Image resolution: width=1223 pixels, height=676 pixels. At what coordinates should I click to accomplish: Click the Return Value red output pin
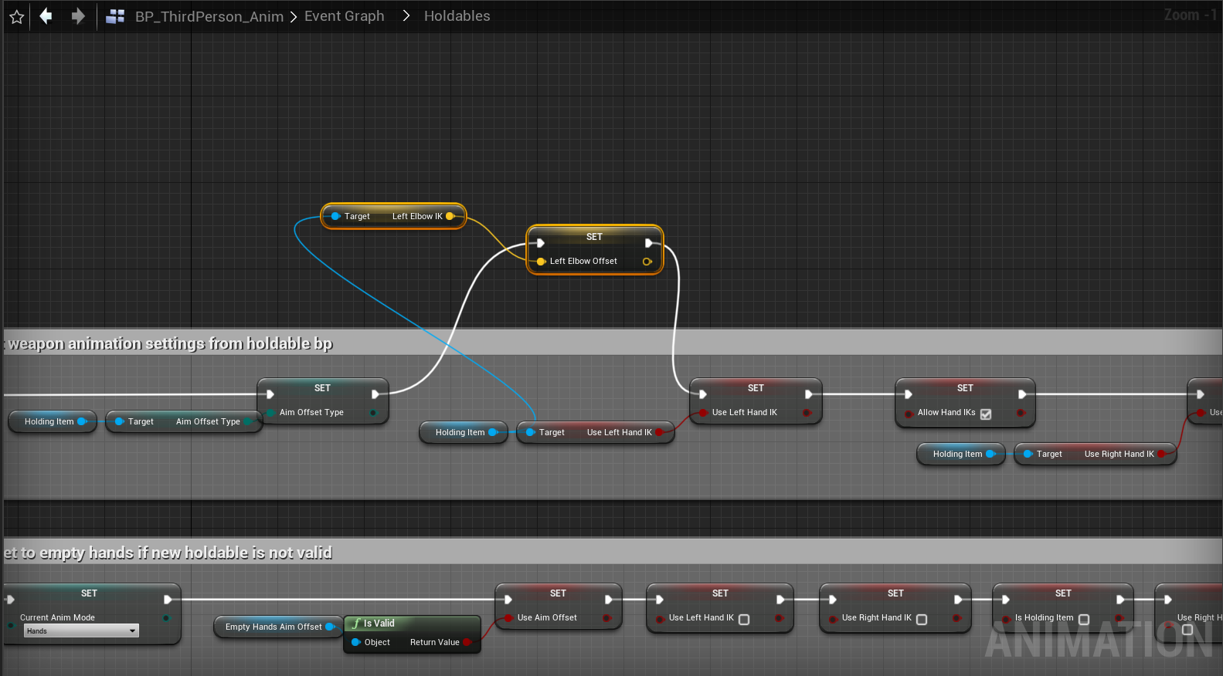pos(467,643)
